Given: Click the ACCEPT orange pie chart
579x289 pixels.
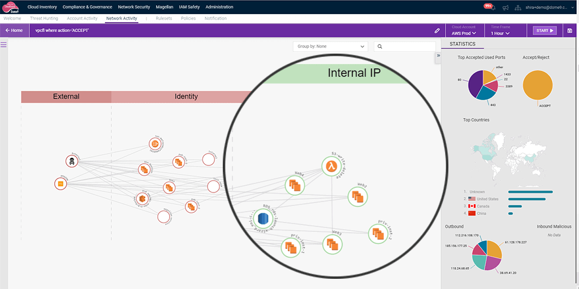Looking at the screenshot, I should pyautogui.click(x=538, y=85).
